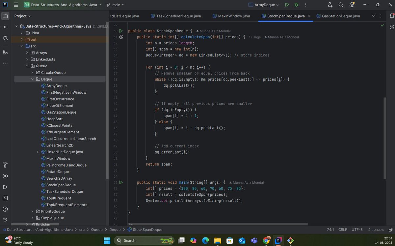Collapse the Queue folder
This screenshot has height=246, width=395.
coord(27,66)
